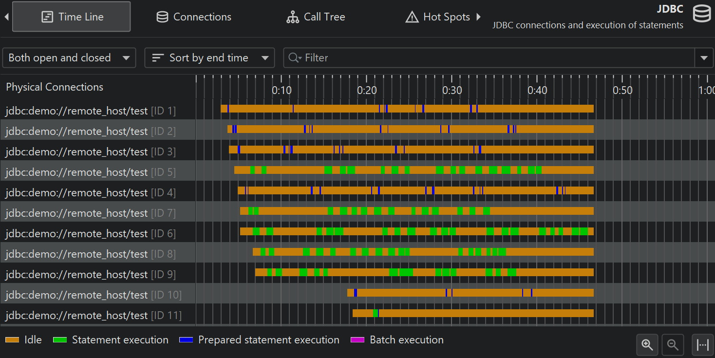Expand the filter history dropdown arrow
Screen dimensions: 715x358
[x=704, y=58]
